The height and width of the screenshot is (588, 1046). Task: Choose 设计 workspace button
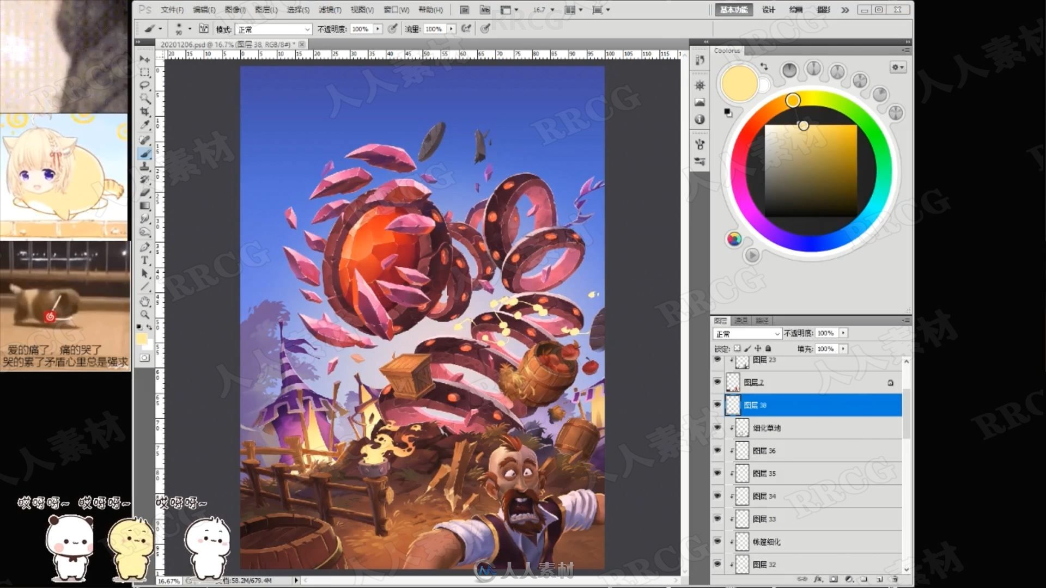pos(769,10)
